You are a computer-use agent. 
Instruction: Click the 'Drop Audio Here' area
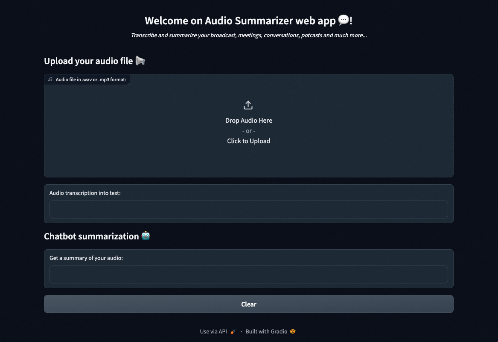click(x=248, y=121)
